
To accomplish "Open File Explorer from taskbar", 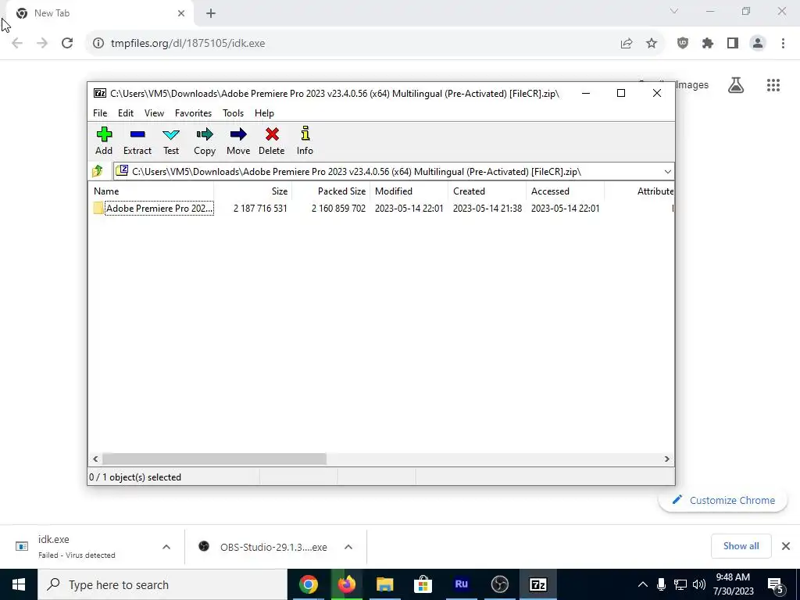I will click(384, 584).
